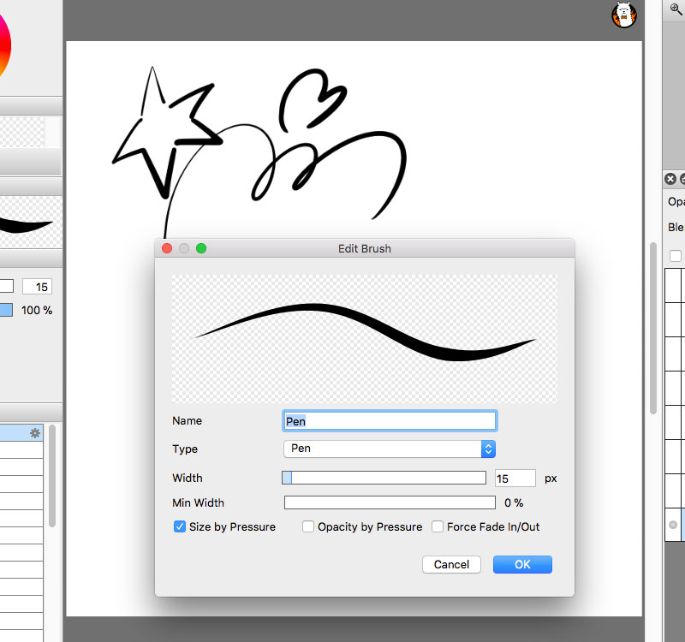Click the mascot avatar icon above the canvas

[623, 15]
